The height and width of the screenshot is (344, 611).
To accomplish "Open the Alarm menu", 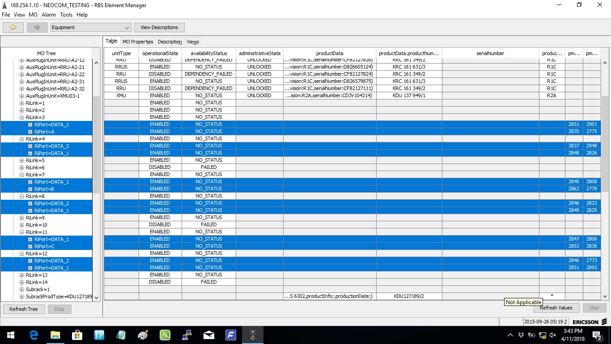I will click(x=49, y=15).
